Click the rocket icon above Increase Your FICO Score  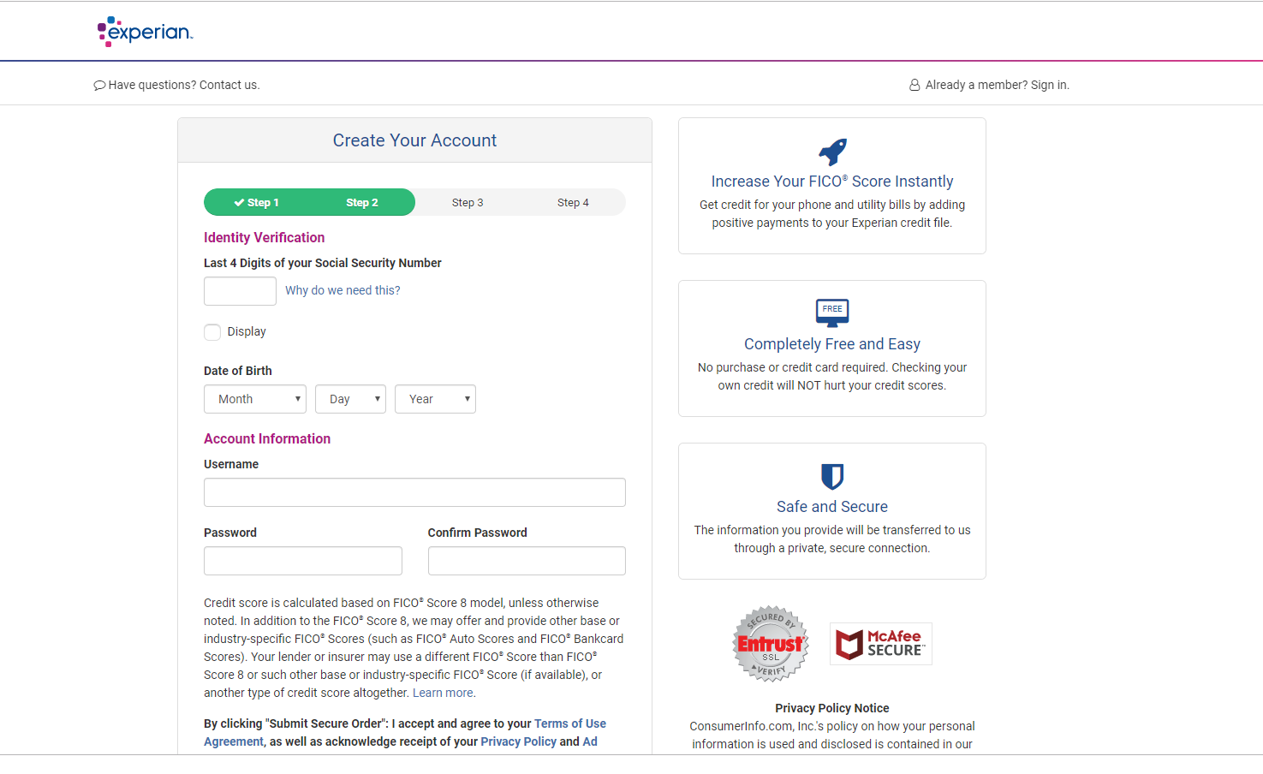pyautogui.click(x=832, y=152)
